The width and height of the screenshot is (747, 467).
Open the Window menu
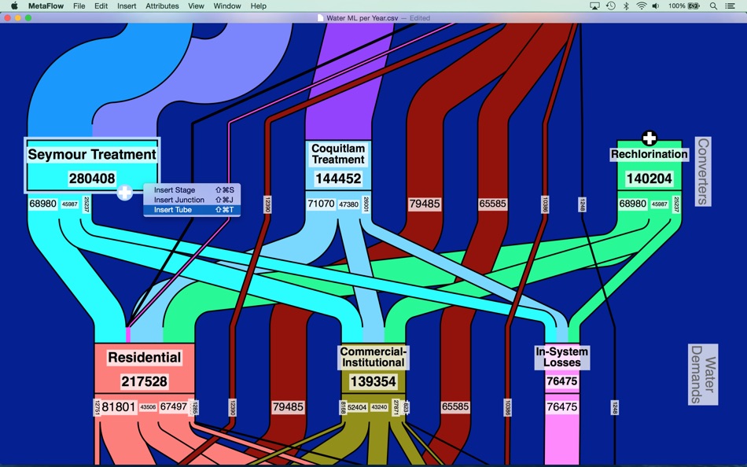[x=226, y=6]
